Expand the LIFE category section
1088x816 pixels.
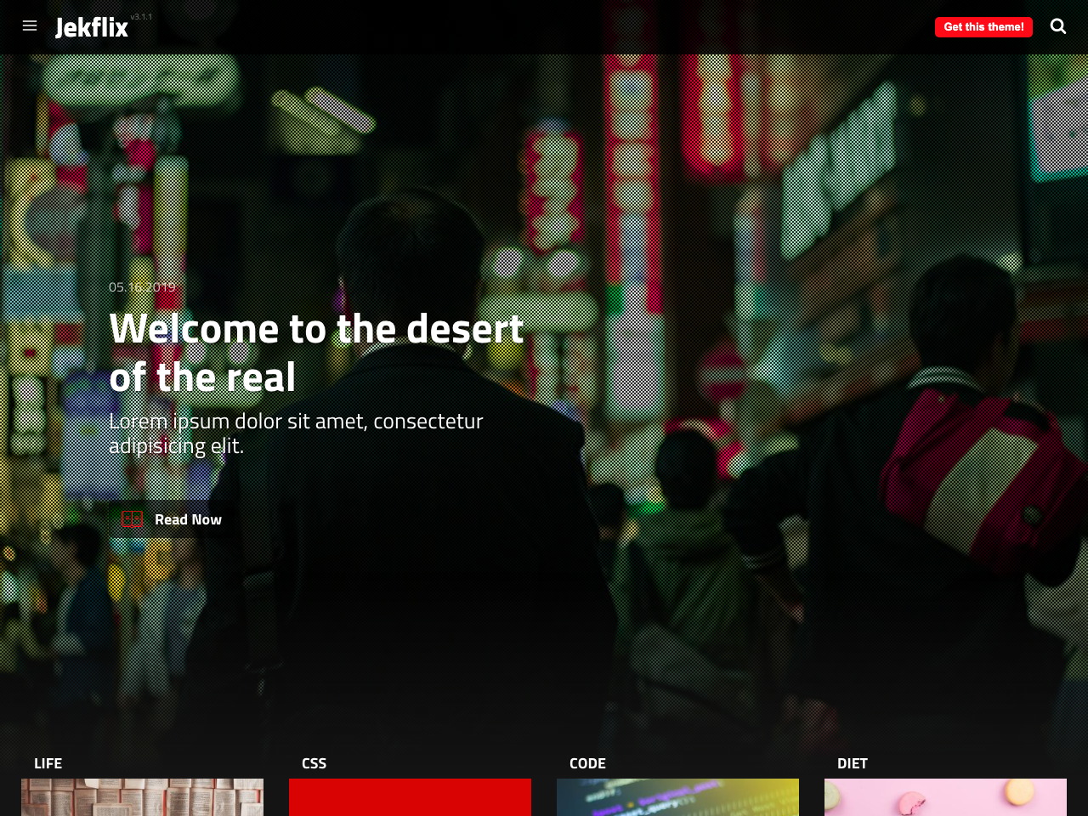point(48,763)
